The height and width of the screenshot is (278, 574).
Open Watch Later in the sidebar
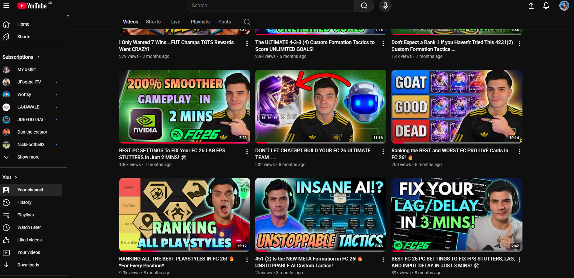click(31, 227)
